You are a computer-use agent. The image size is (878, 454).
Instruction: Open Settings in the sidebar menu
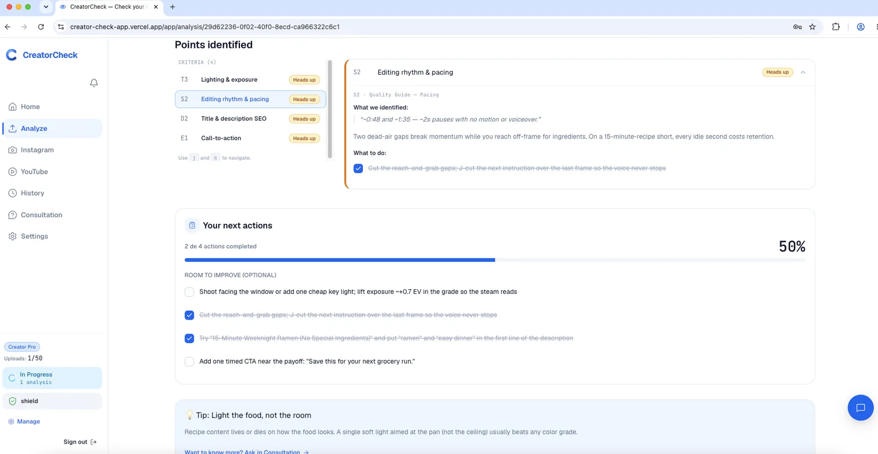[52, 237]
